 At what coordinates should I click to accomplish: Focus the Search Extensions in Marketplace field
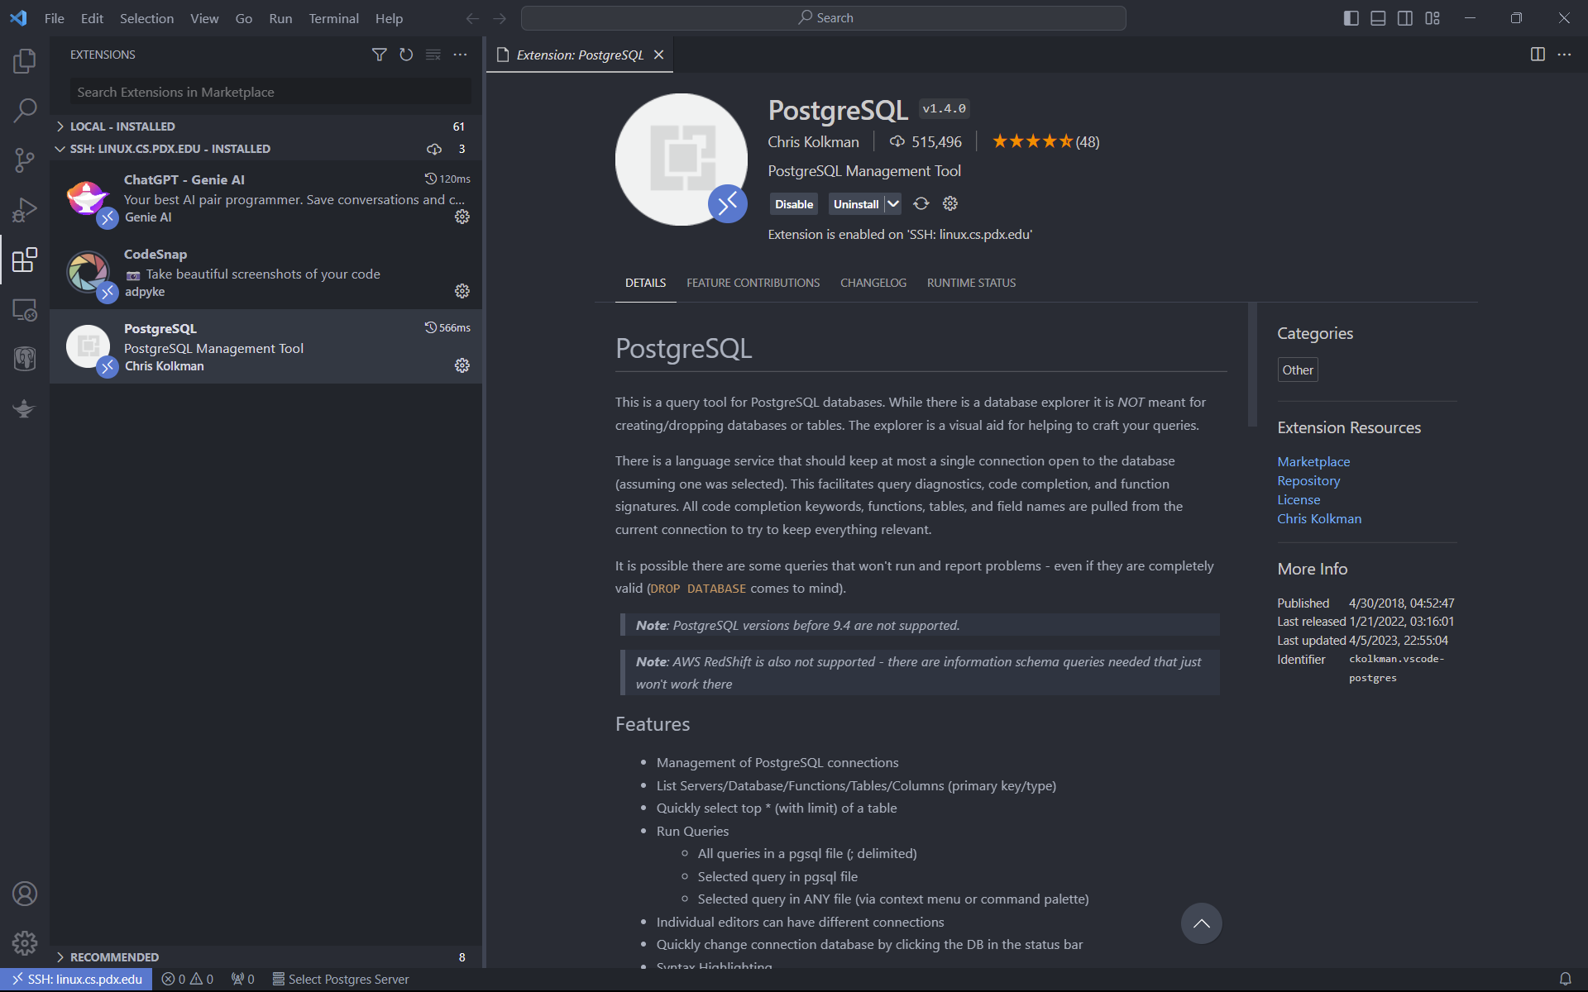(270, 92)
